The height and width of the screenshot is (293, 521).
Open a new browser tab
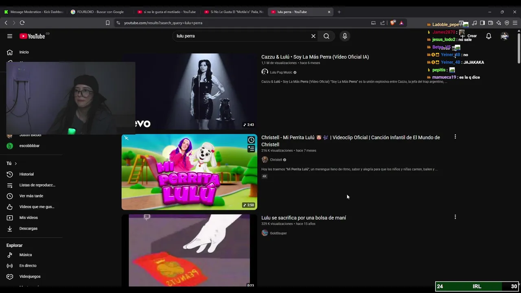tap(339, 12)
